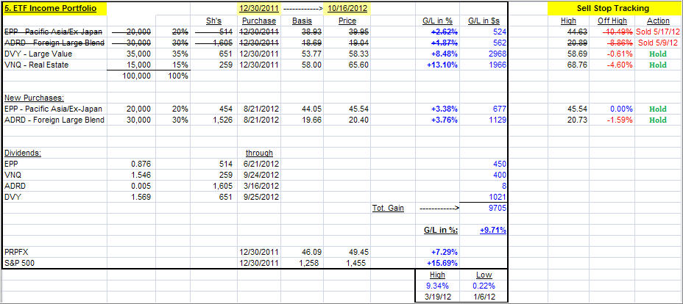This screenshot has width=683, height=304.
Task: Click the 12/30/2011 start date header cell
Action: point(259,8)
